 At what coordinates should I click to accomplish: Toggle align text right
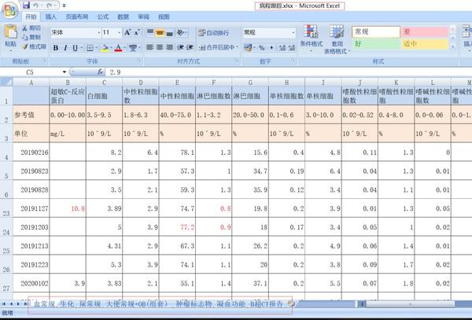pos(169,47)
